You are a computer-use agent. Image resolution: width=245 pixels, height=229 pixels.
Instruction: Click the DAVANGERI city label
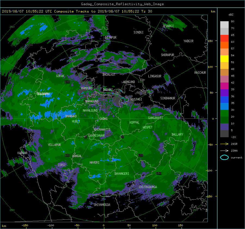(x=122, y=174)
